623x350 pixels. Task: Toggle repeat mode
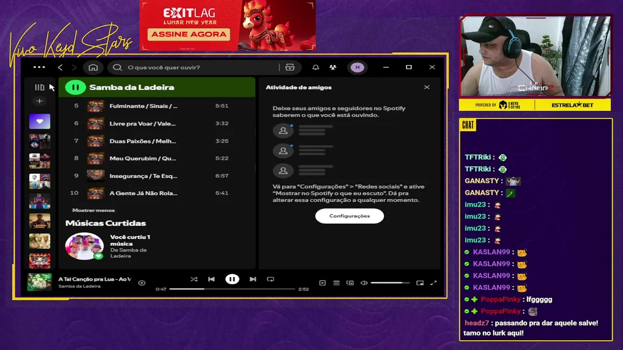point(271,279)
